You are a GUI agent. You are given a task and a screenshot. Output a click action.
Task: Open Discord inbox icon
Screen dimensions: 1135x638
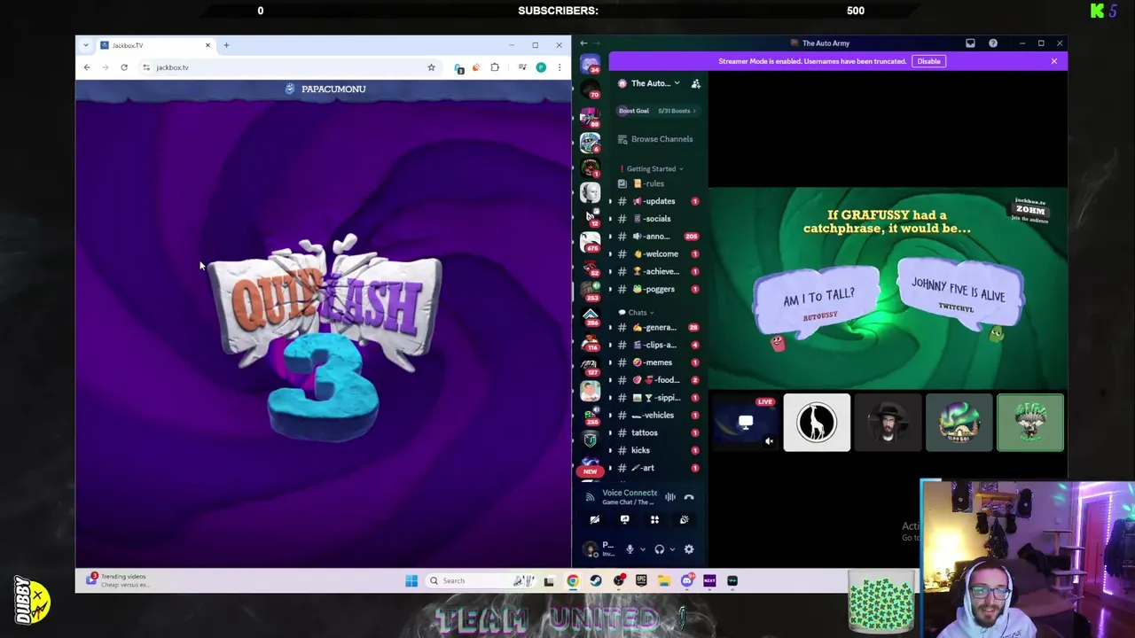click(970, 43)
